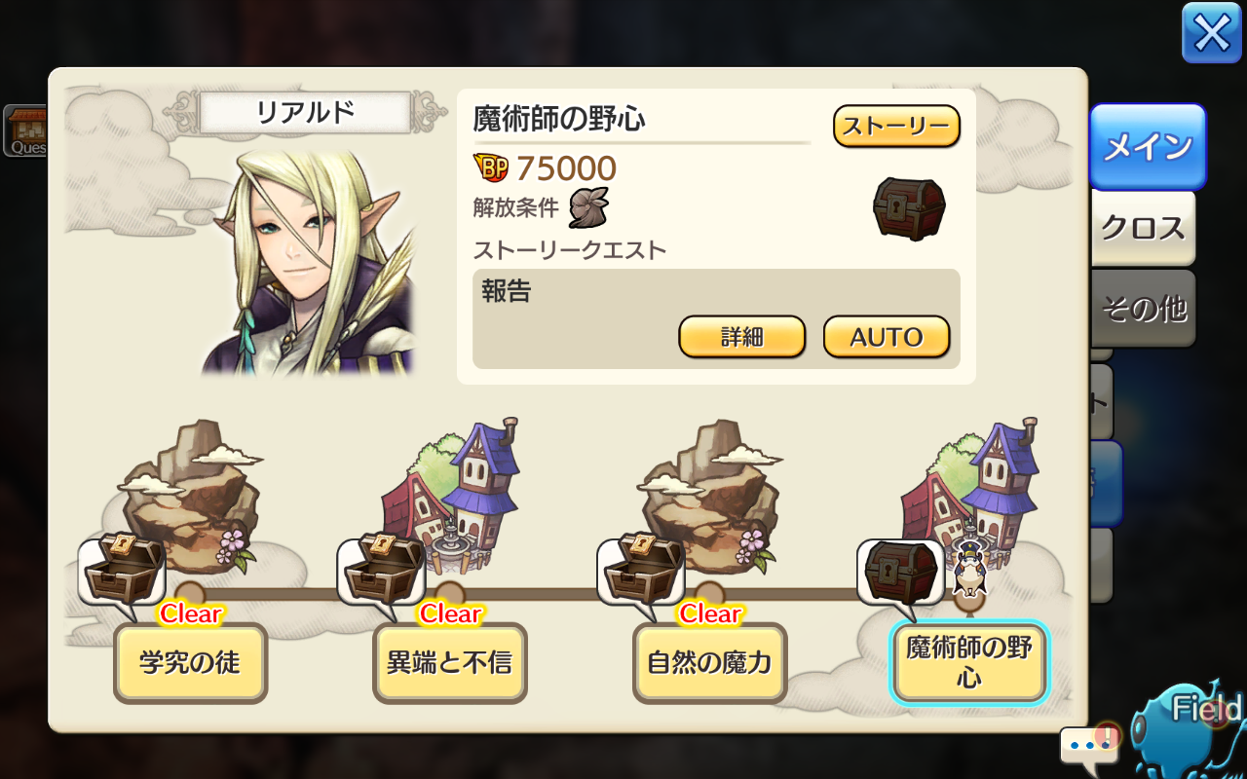Tap the 解放条件 hood item icon

[588, 207]
